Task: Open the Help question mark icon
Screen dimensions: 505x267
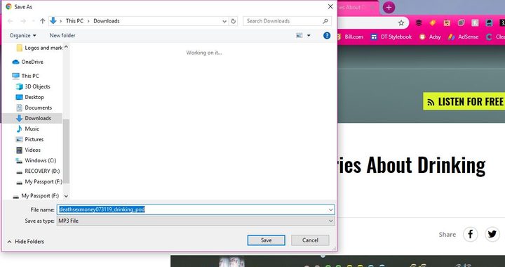Action: tap(327, 35)
